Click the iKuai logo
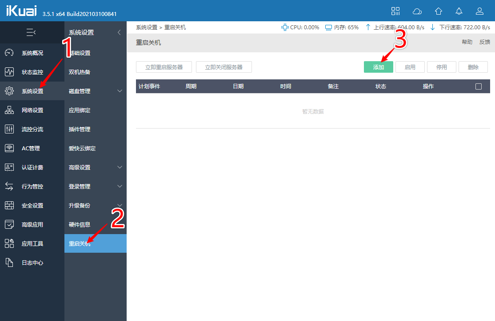The height and width of the screenshot is (321, 495). click(x=21, y=10)
